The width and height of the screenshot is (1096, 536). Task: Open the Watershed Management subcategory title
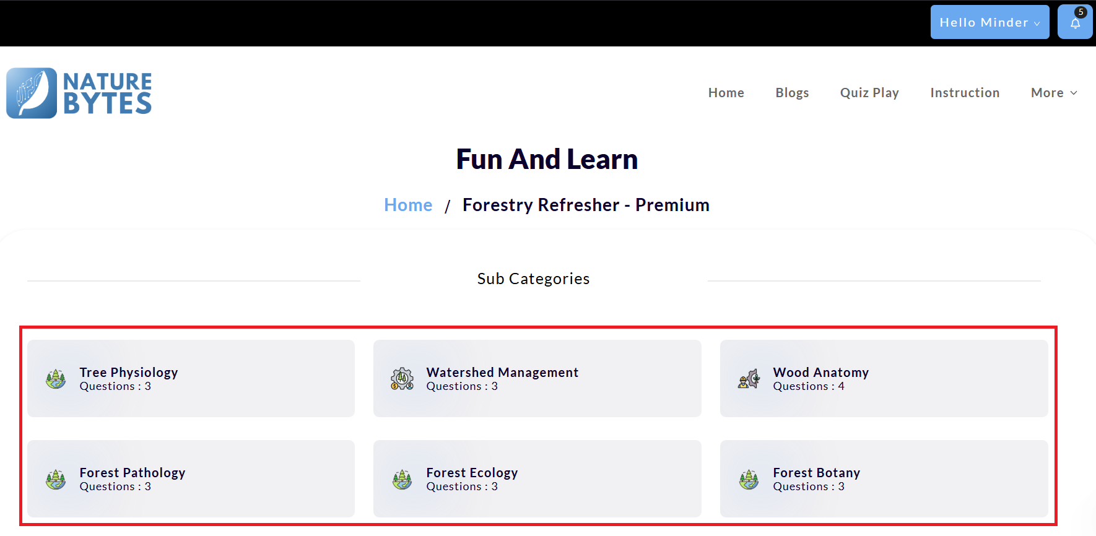pyautogui.click(x=502, y=372)
